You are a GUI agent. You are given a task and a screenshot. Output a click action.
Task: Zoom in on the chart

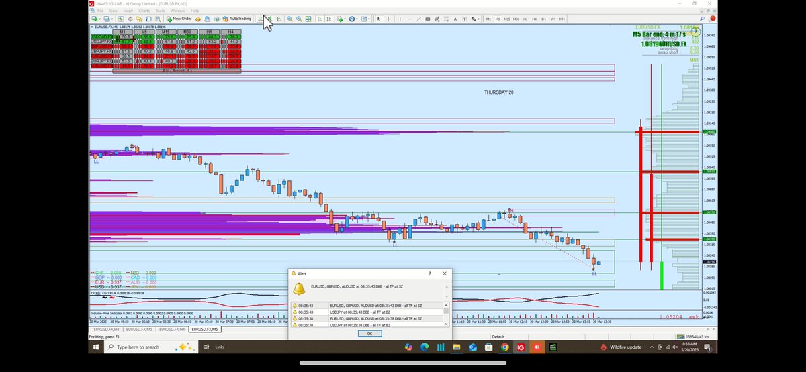click(x=289, y=19)
